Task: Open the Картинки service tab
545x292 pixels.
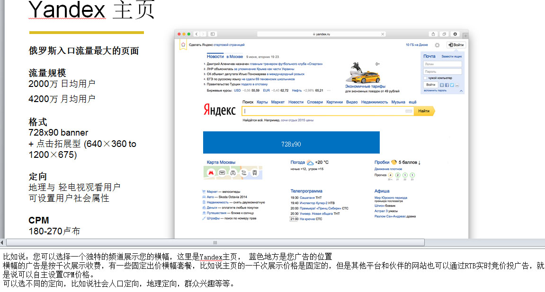Action: tap(334, 102)
